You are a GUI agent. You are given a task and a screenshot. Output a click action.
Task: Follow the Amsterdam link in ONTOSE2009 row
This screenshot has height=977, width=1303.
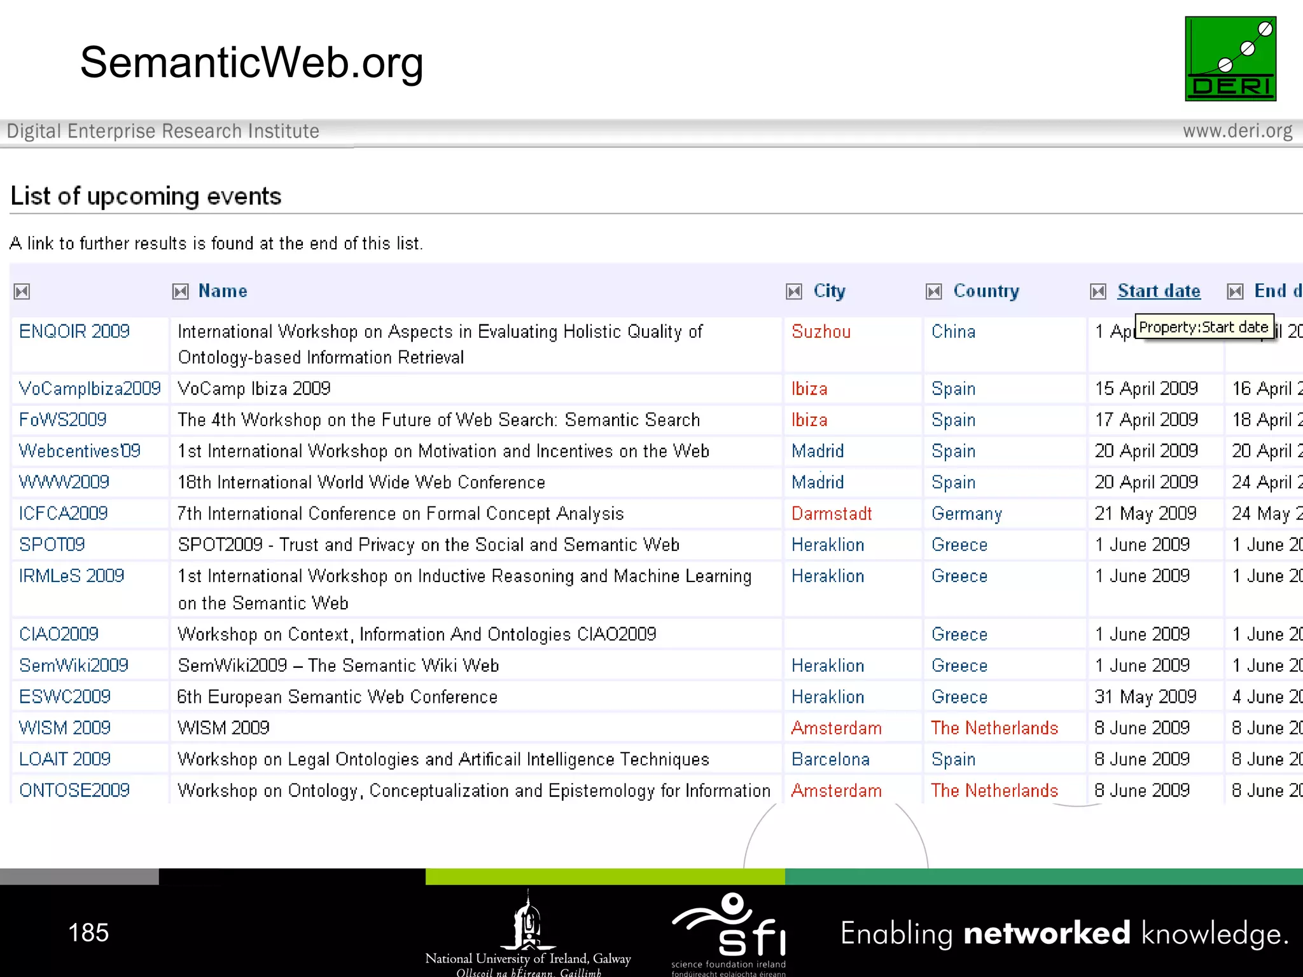point(837,790)
